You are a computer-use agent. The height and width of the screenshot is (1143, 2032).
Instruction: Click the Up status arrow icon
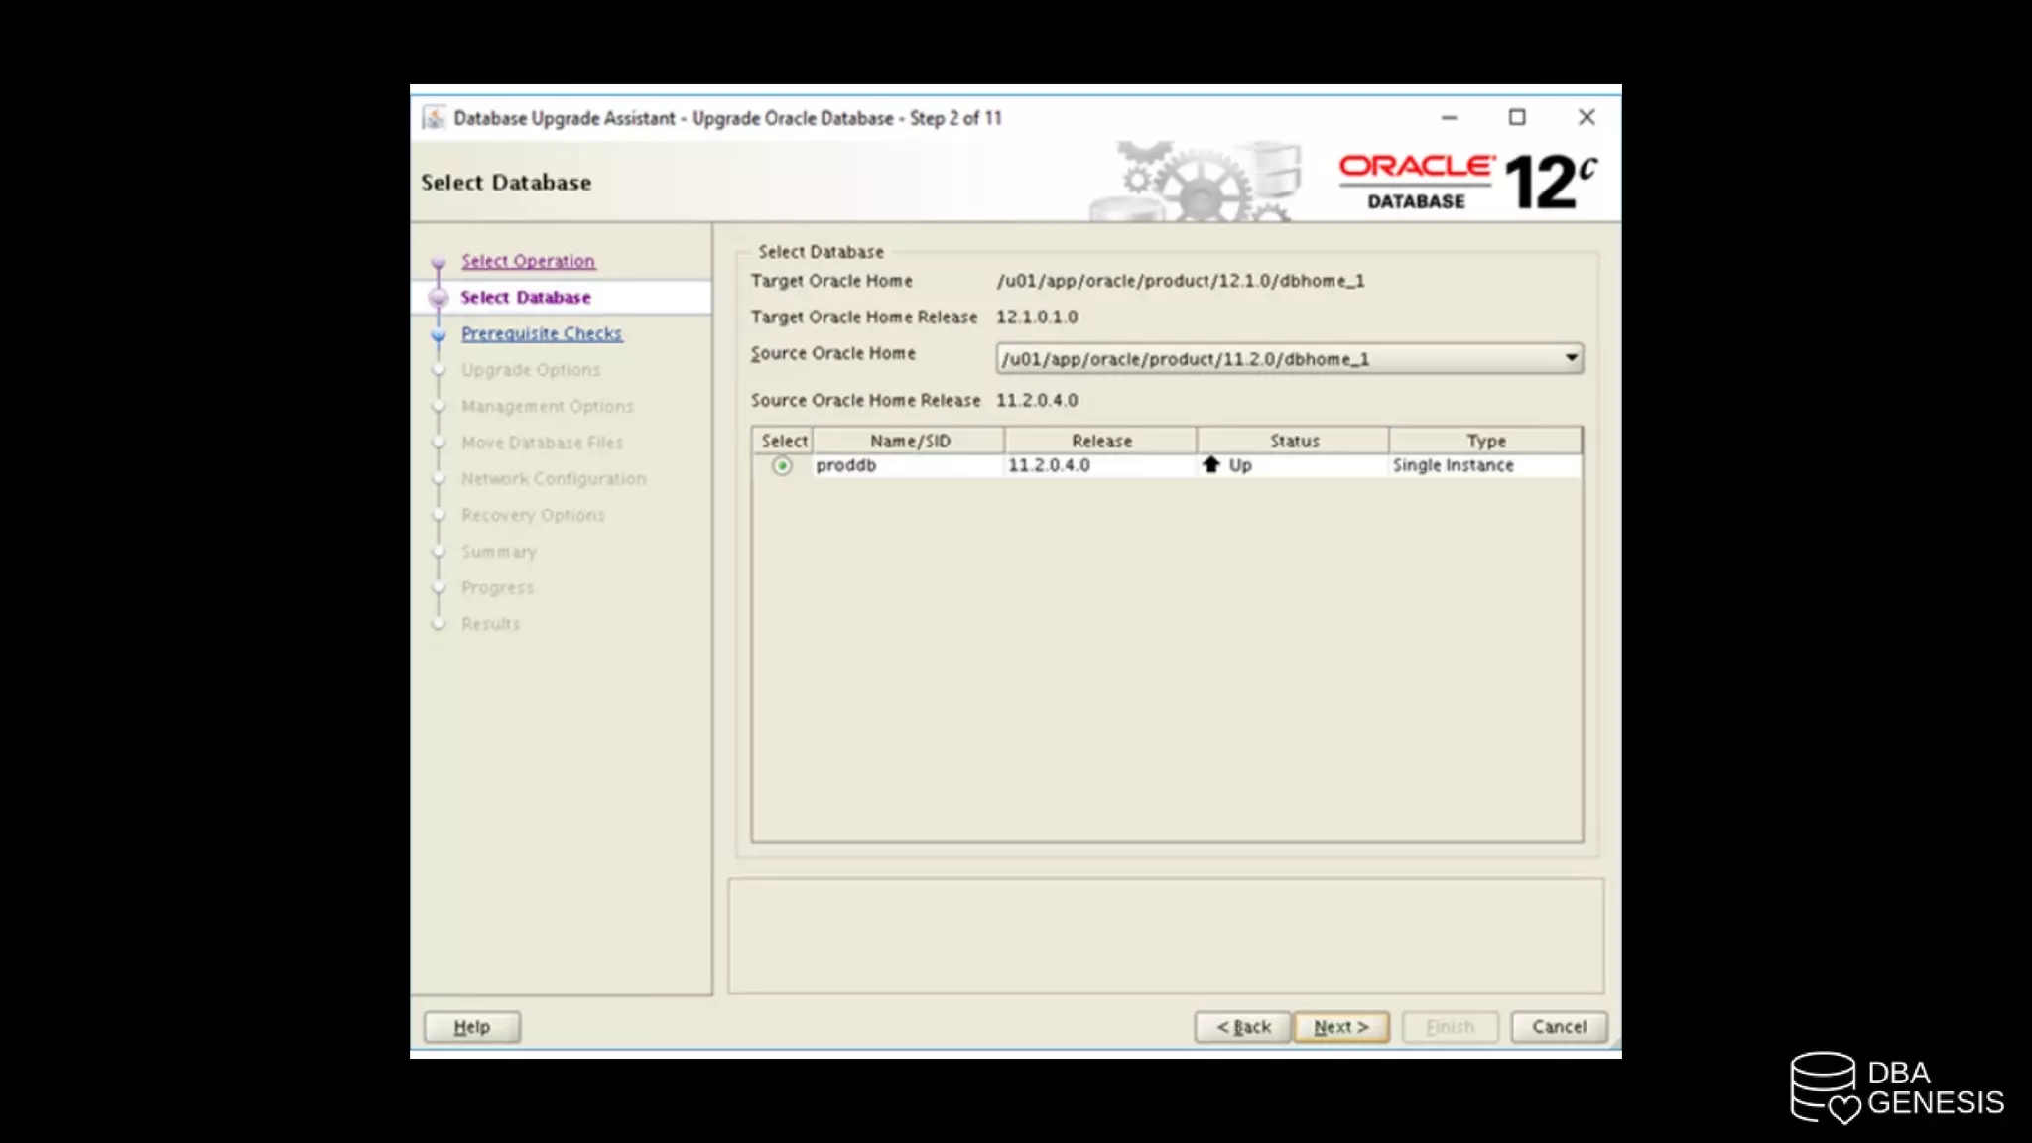click(x=1210, y=464)
